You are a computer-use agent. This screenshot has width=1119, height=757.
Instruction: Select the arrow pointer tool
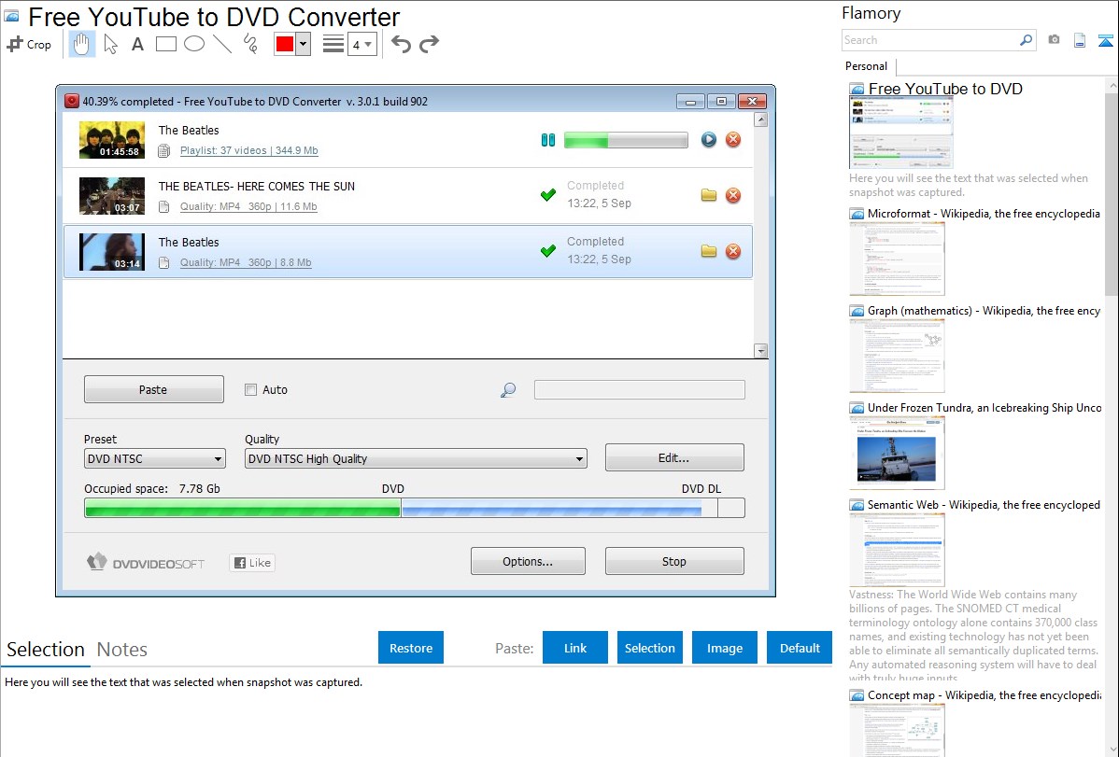point(110,44)
